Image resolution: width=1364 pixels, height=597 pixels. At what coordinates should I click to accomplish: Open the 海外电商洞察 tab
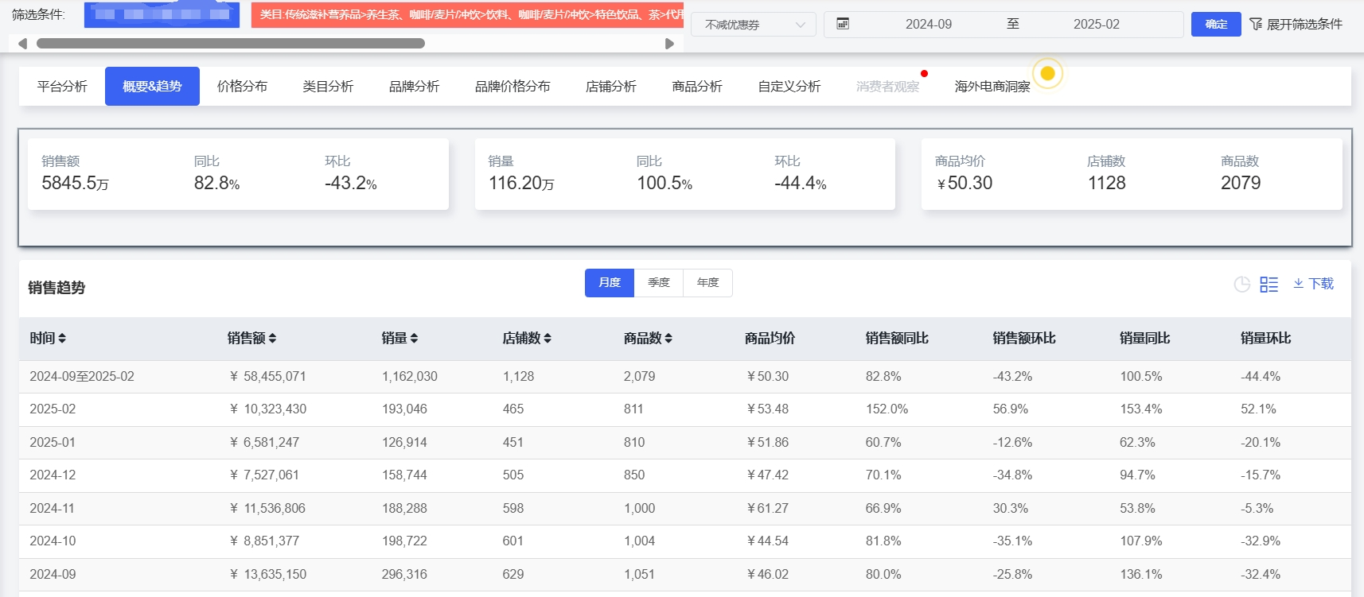point(992,86)
